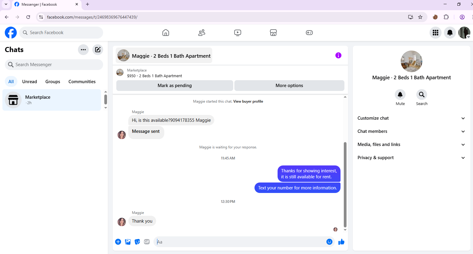
Task: Open the cookie extension icon
Action: click(x=435, y=17)
